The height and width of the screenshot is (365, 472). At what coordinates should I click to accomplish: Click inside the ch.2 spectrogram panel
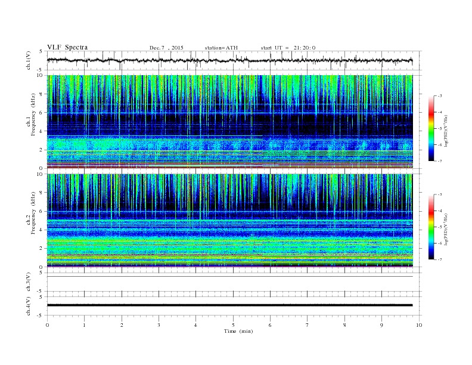click(x=230, y=220)
